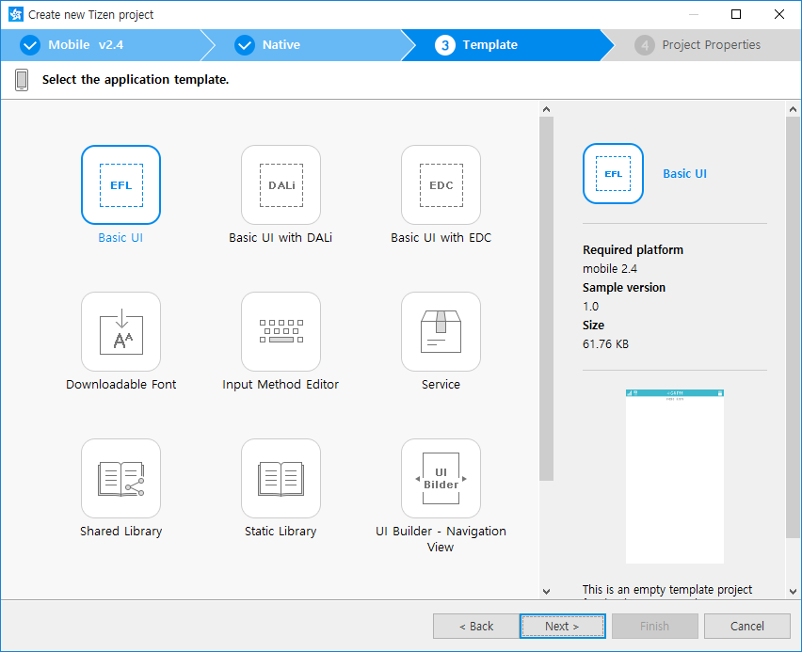Pick the Shared Library template icon
Screen dimensions: 802x652
click(x=120, y=478)
